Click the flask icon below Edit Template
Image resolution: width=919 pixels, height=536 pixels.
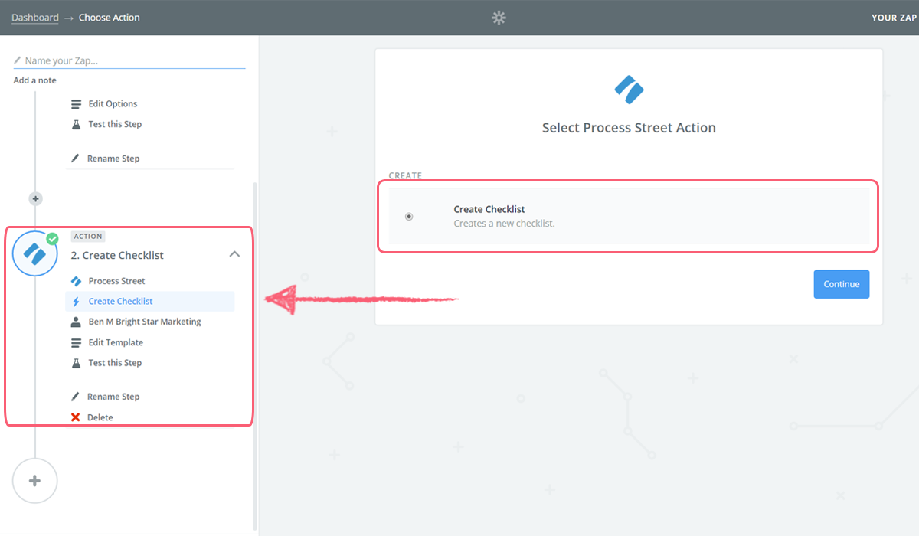pos(76,363)
